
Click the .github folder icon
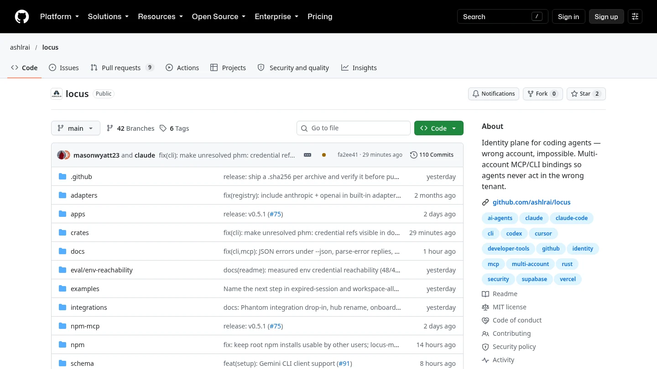tap(63, 177)
